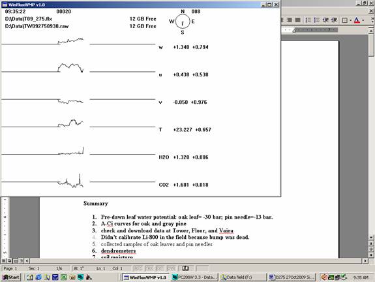This screenshot has height=282, width=375.
Task: Click the numbered list icon in Word toolbar
Action: coord(308,20)
